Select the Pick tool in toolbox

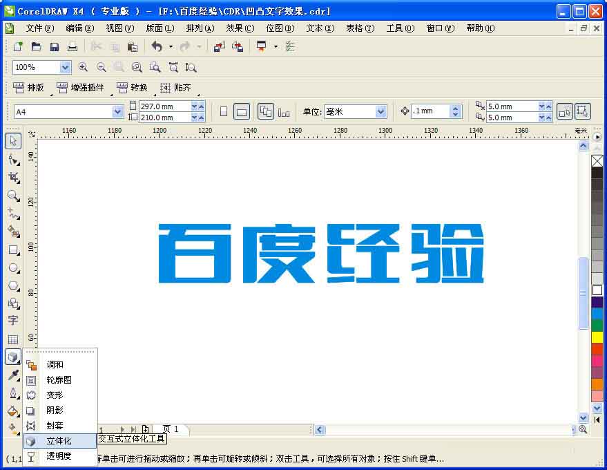(x=13, y=141)
